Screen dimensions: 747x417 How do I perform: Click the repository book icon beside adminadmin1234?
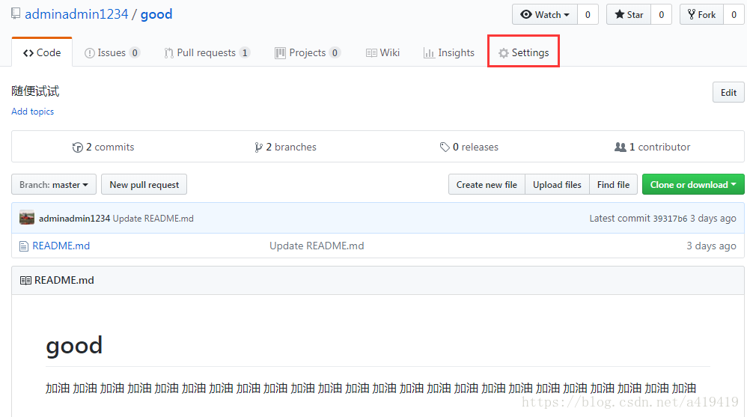coord(16,13)
